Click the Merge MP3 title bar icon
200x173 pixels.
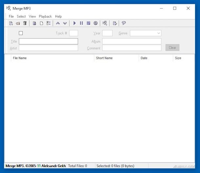click(x=9, y=8)
